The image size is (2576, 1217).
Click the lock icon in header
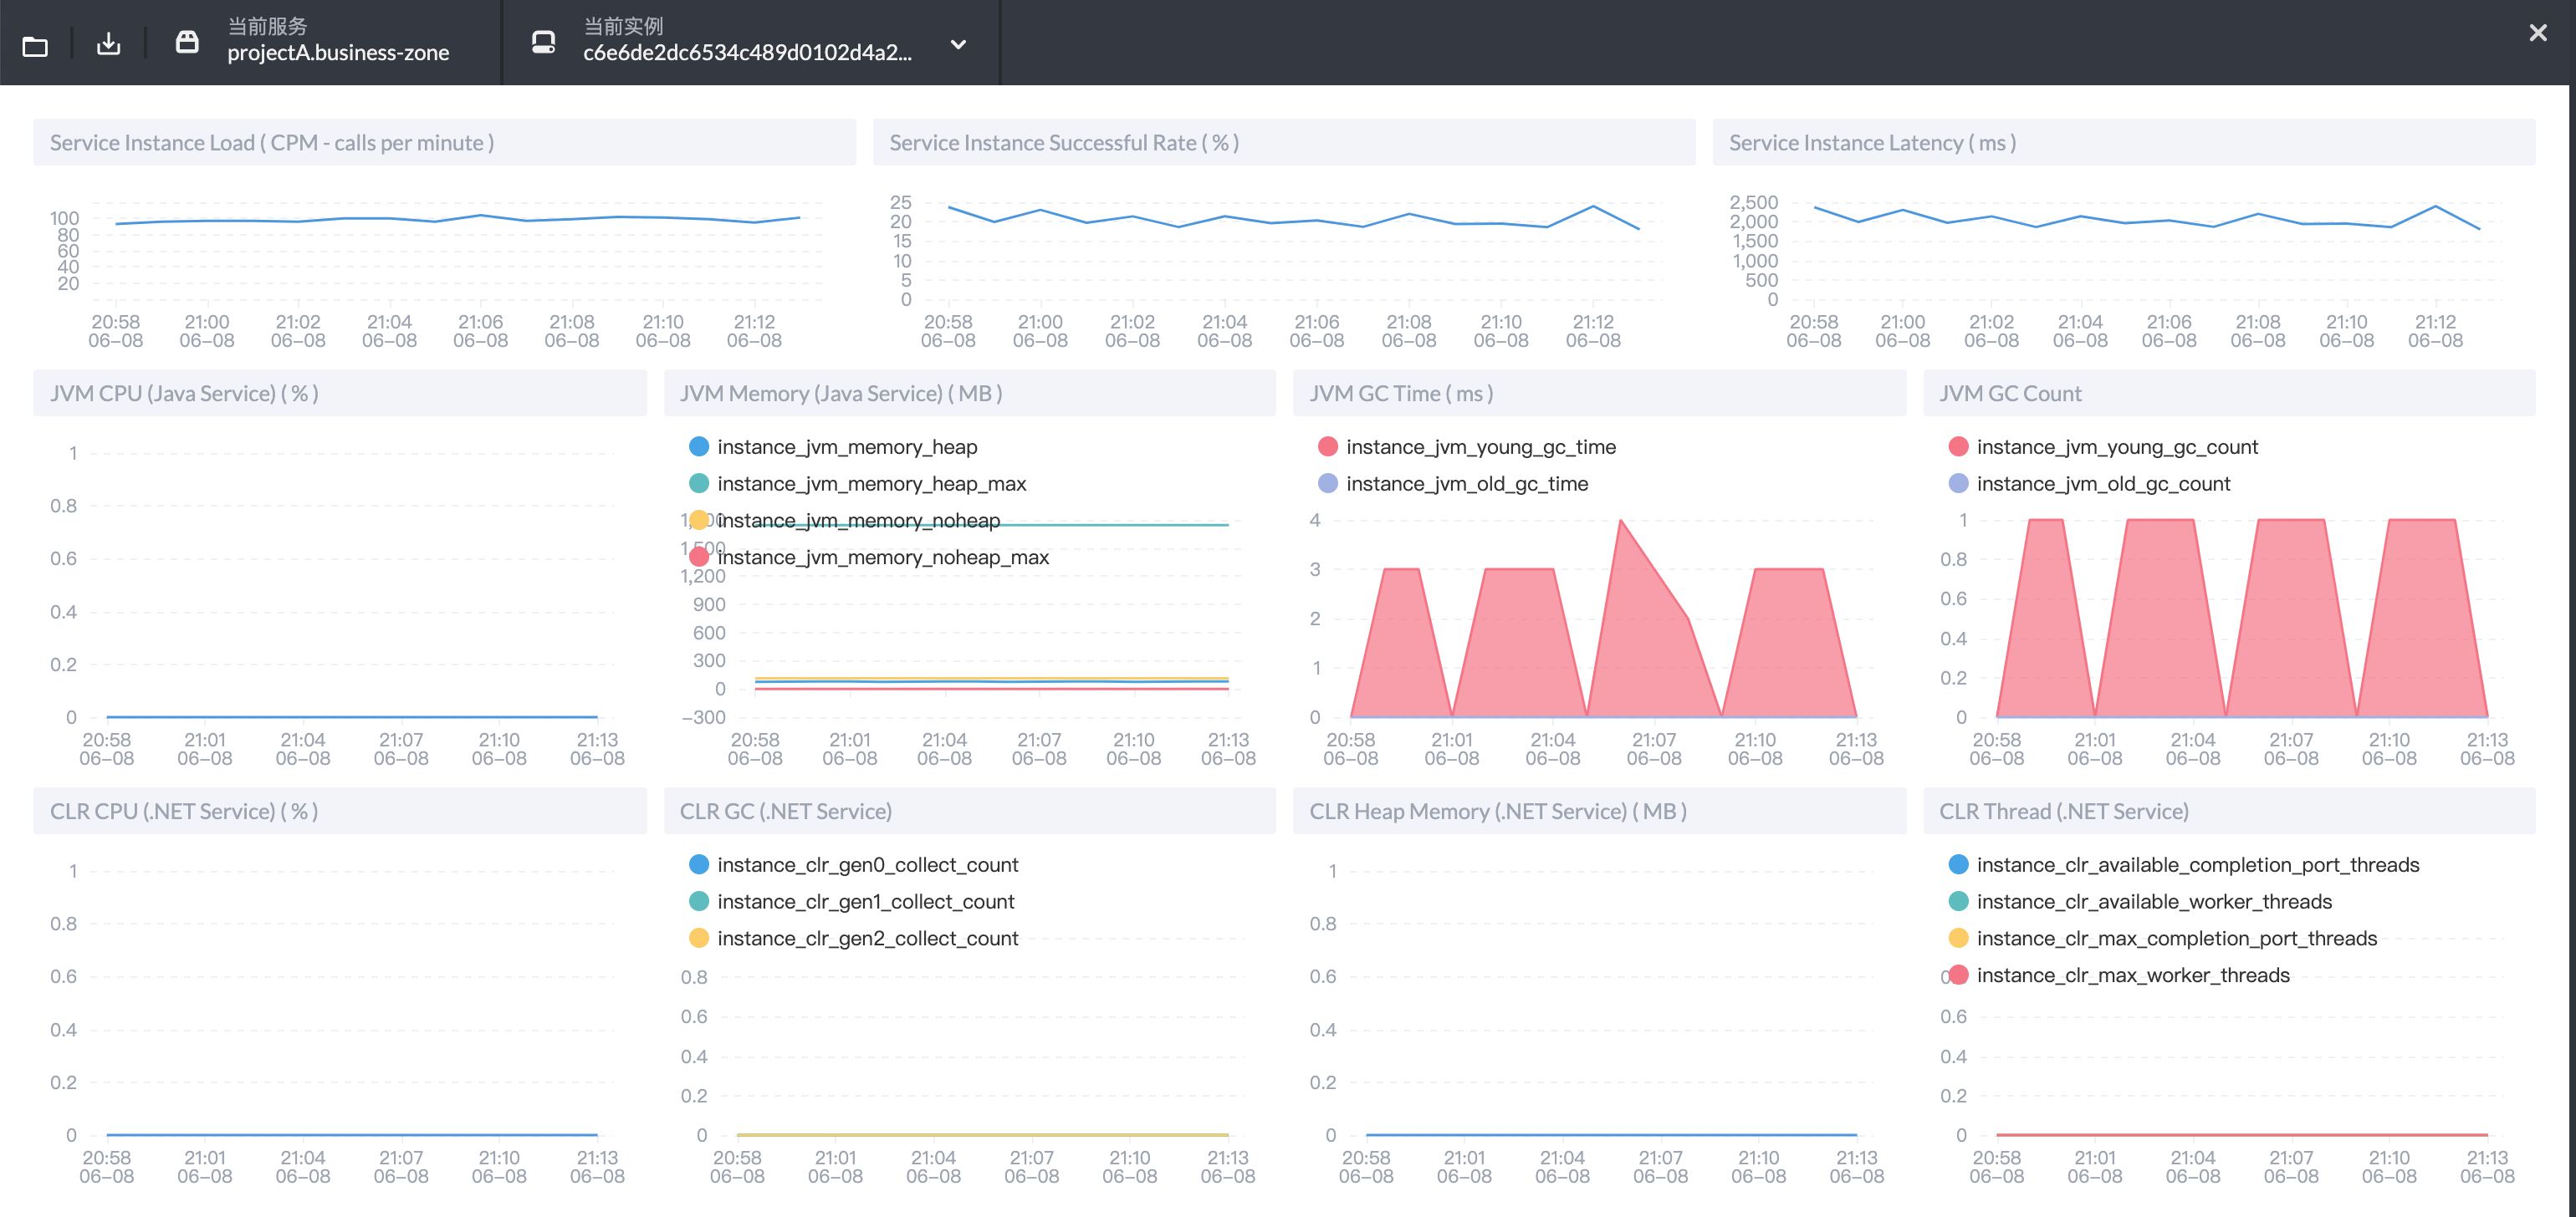[187, 42]
